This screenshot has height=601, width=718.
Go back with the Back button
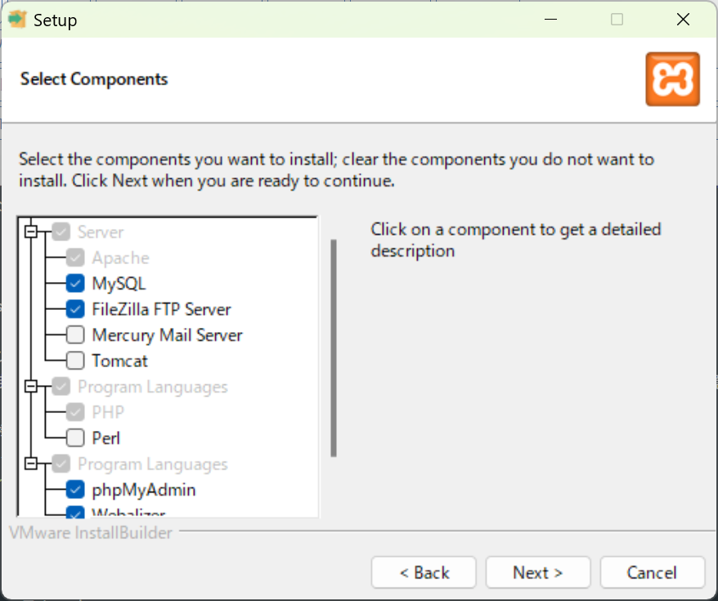pyautogui.click(x=424, y=572)
